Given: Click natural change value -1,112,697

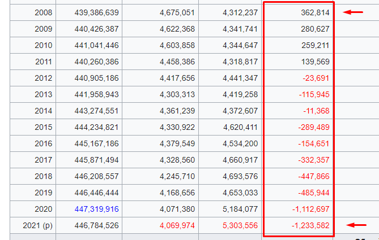Looking at the screenshot, I should [x=310, y=209].
